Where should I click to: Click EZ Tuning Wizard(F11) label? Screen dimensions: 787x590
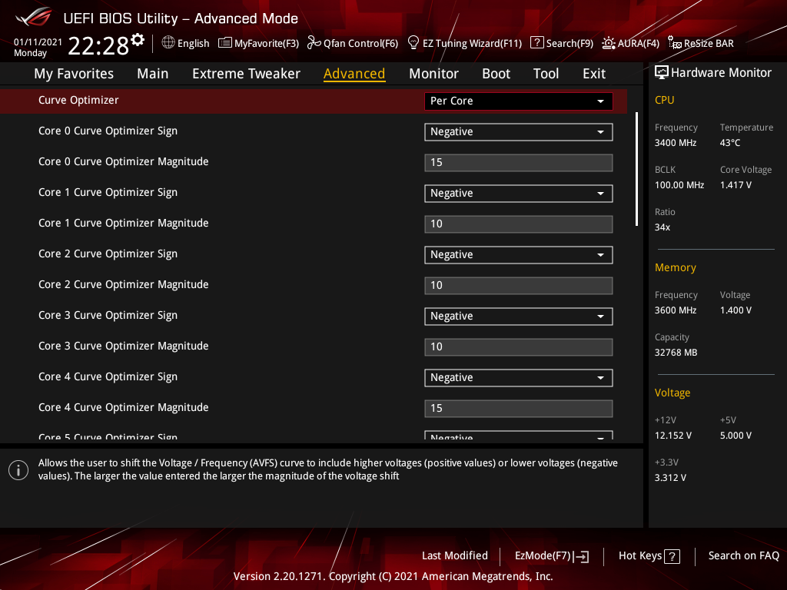coord(473,44)
